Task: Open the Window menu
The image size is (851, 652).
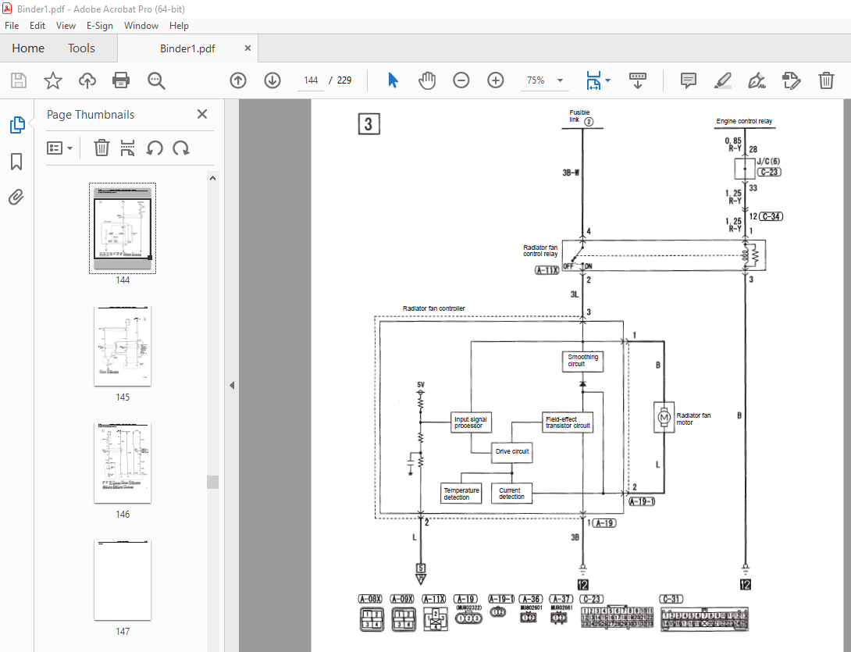Action: click(141, 26)
